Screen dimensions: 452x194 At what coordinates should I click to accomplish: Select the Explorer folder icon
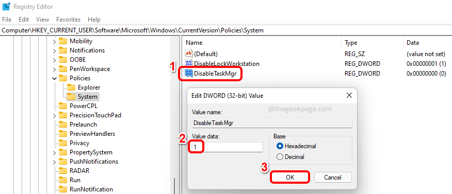[x=71, y=87]
